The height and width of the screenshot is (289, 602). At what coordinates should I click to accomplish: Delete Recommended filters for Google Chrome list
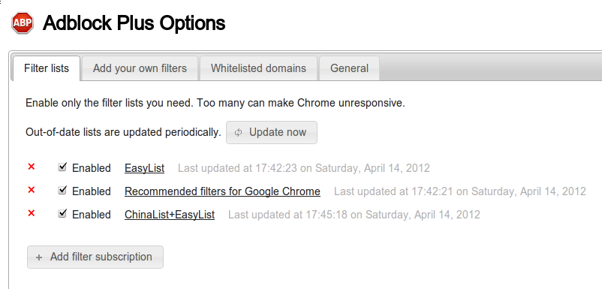32,190
